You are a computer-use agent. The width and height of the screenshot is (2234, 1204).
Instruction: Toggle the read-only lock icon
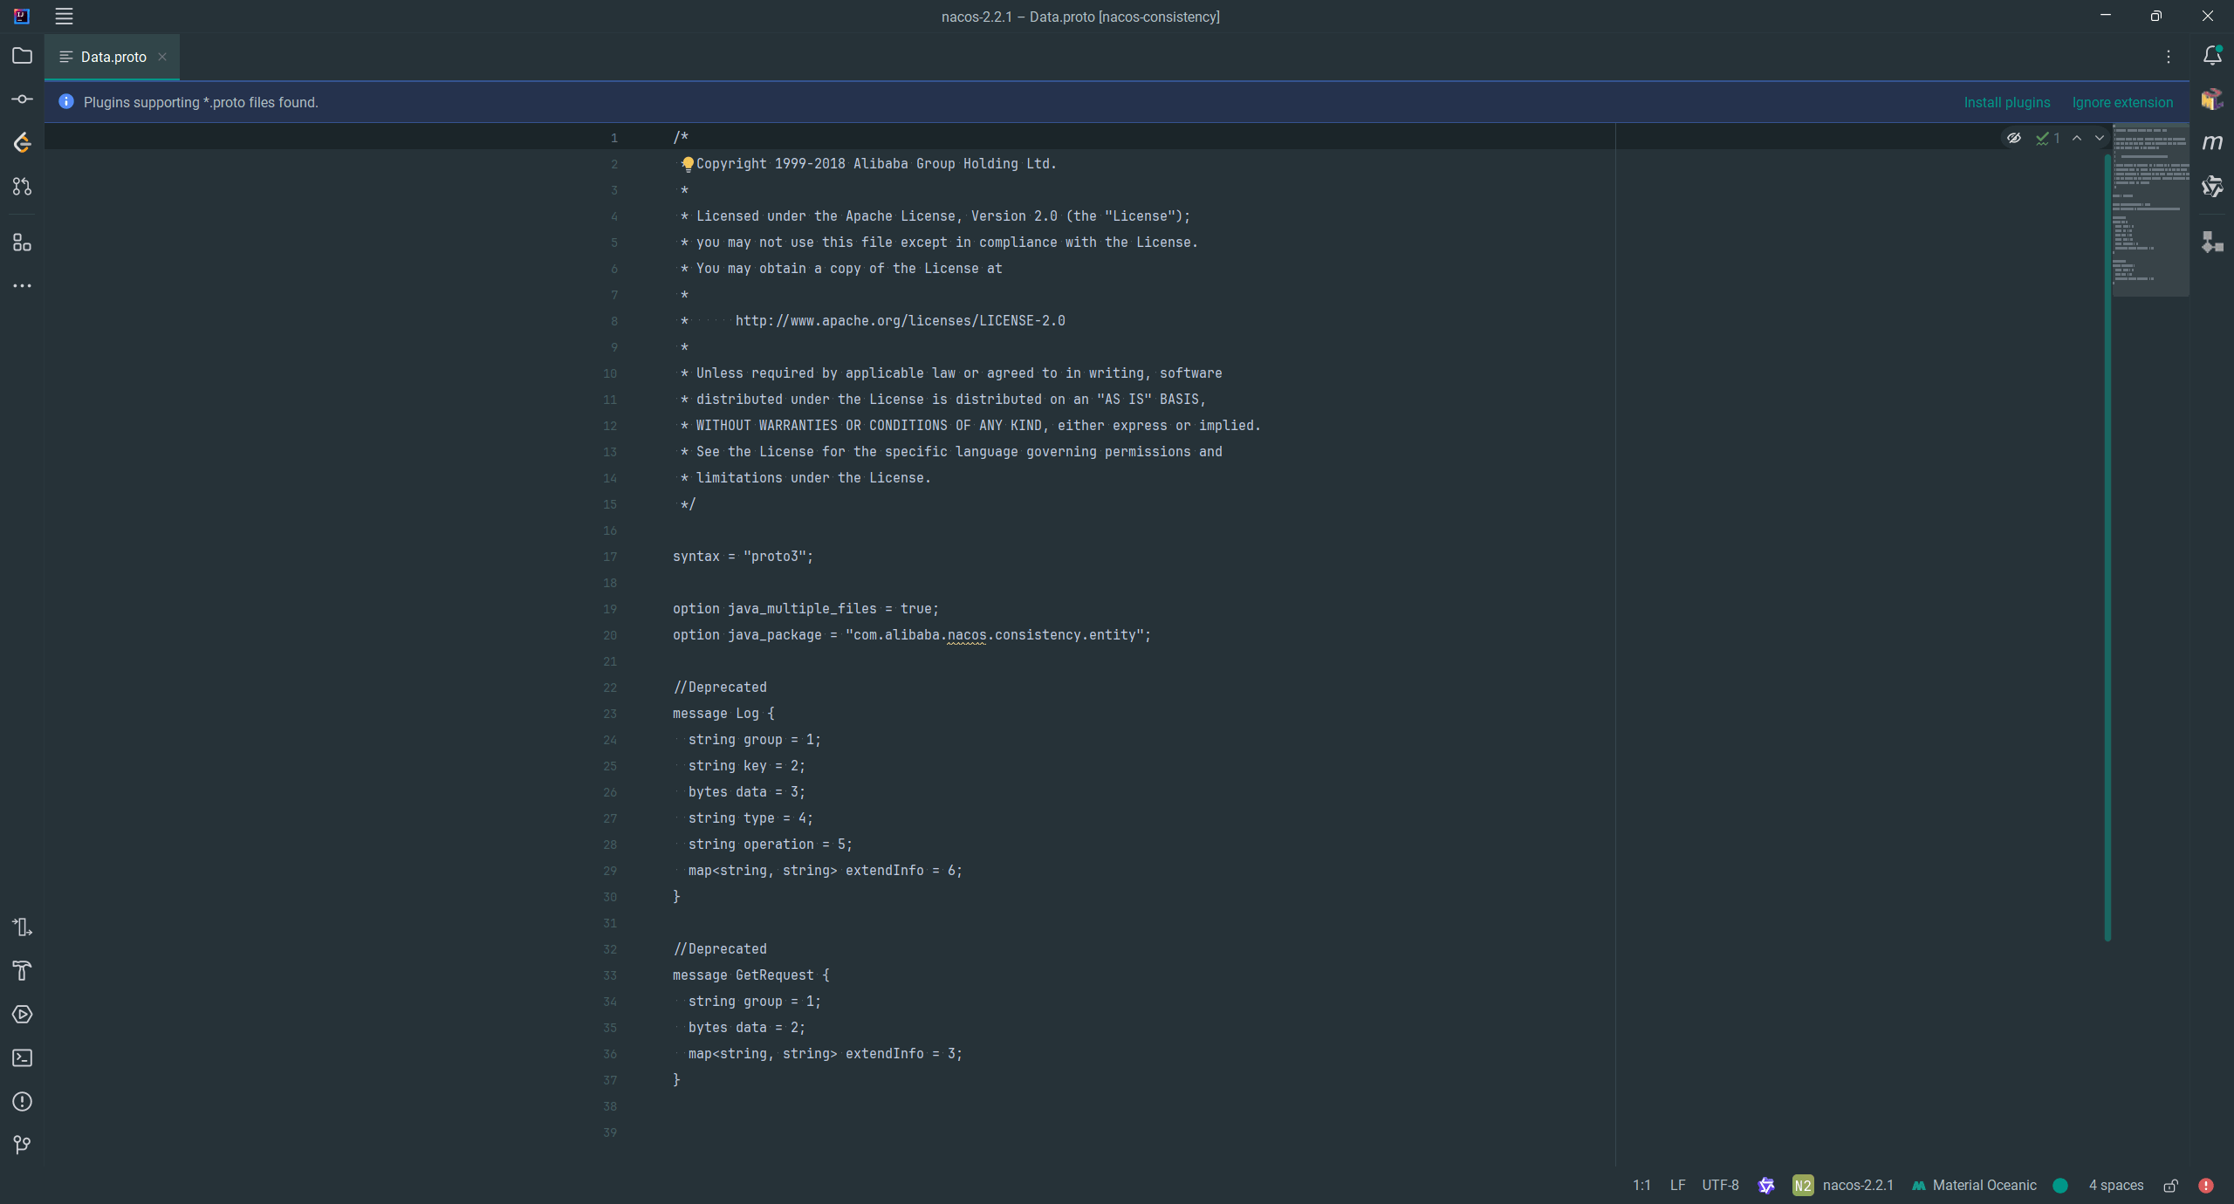point(2170,1186)
